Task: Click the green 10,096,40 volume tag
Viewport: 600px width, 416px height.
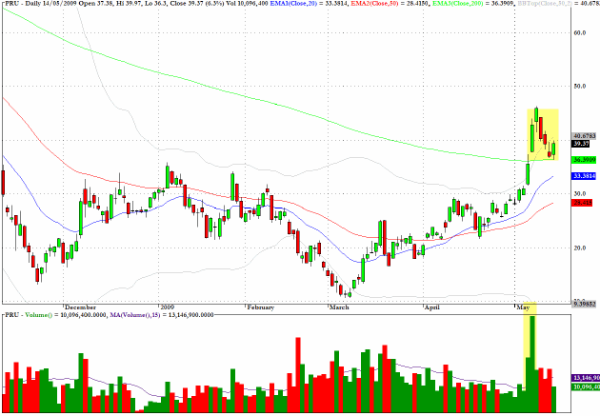Action: point(586,386)
